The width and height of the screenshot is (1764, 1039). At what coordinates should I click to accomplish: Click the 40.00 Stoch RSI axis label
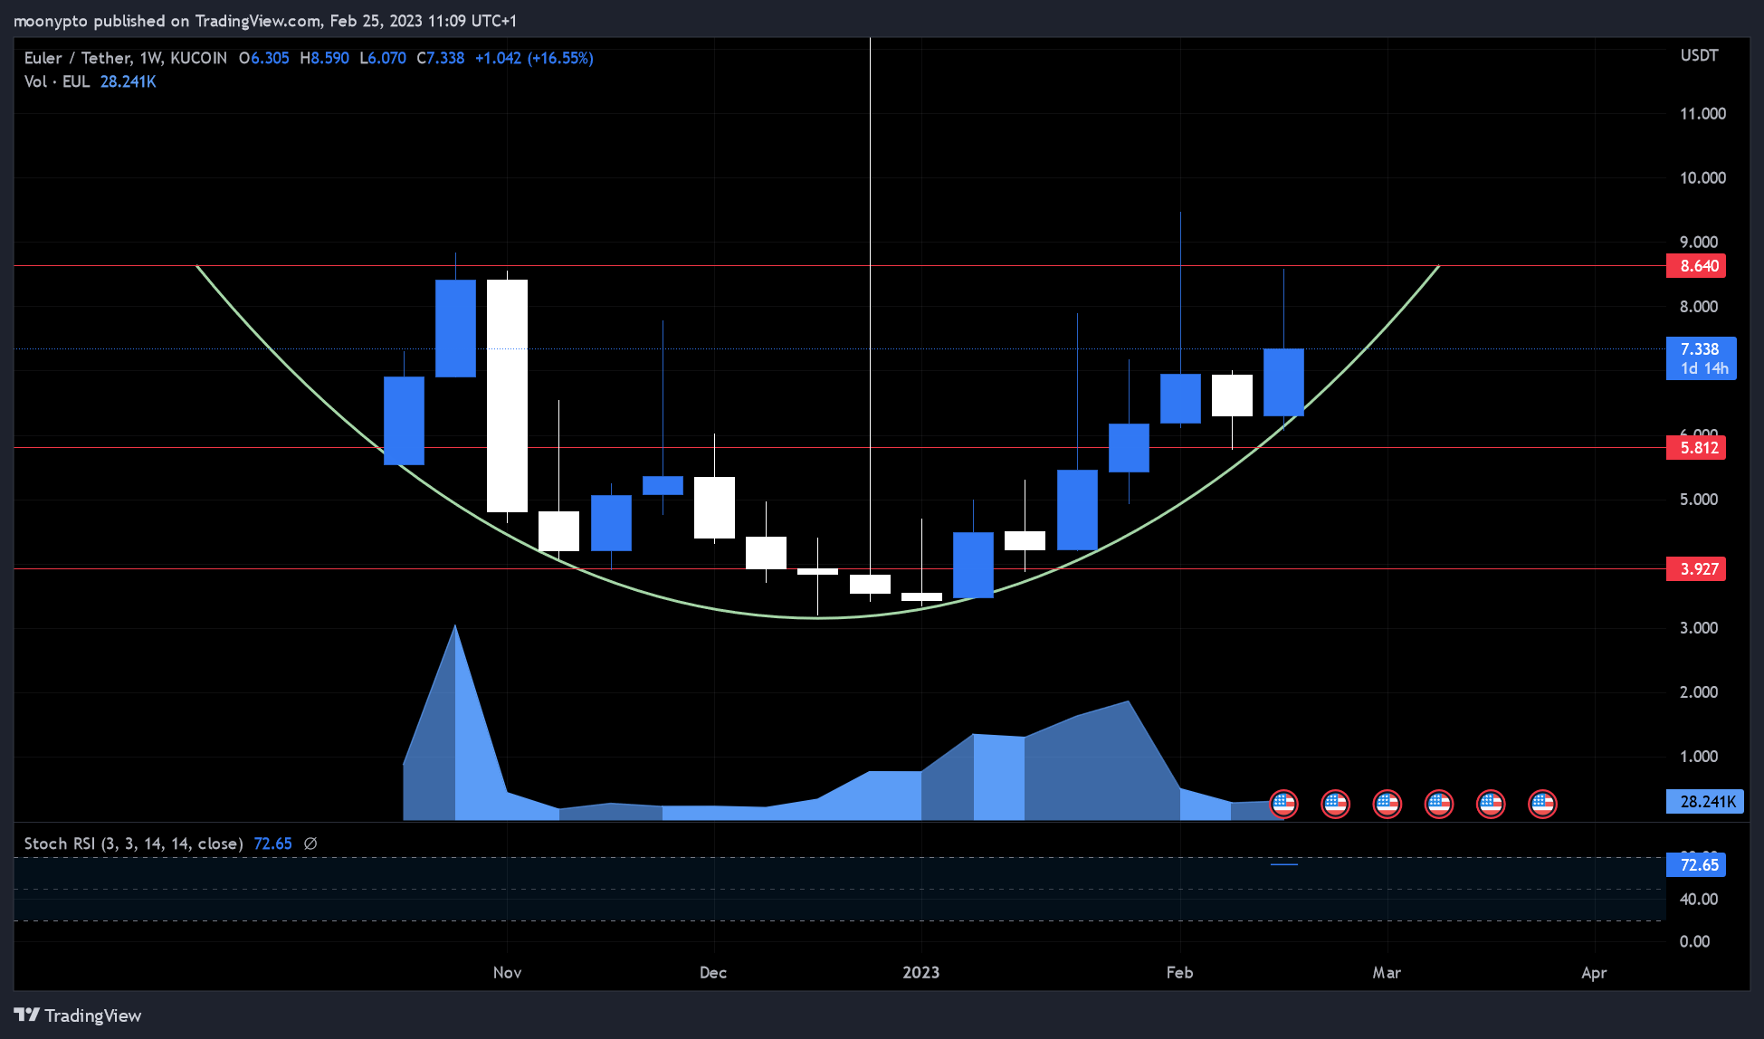coord(1699,900)
